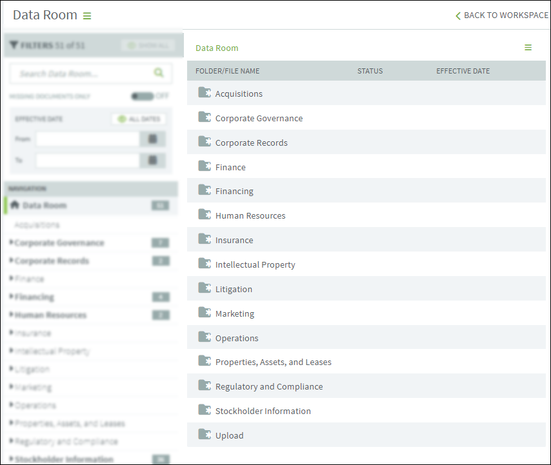This screenshot has width=551, height=465.
Task: Open the From date calendar icon
Action: 152,139
